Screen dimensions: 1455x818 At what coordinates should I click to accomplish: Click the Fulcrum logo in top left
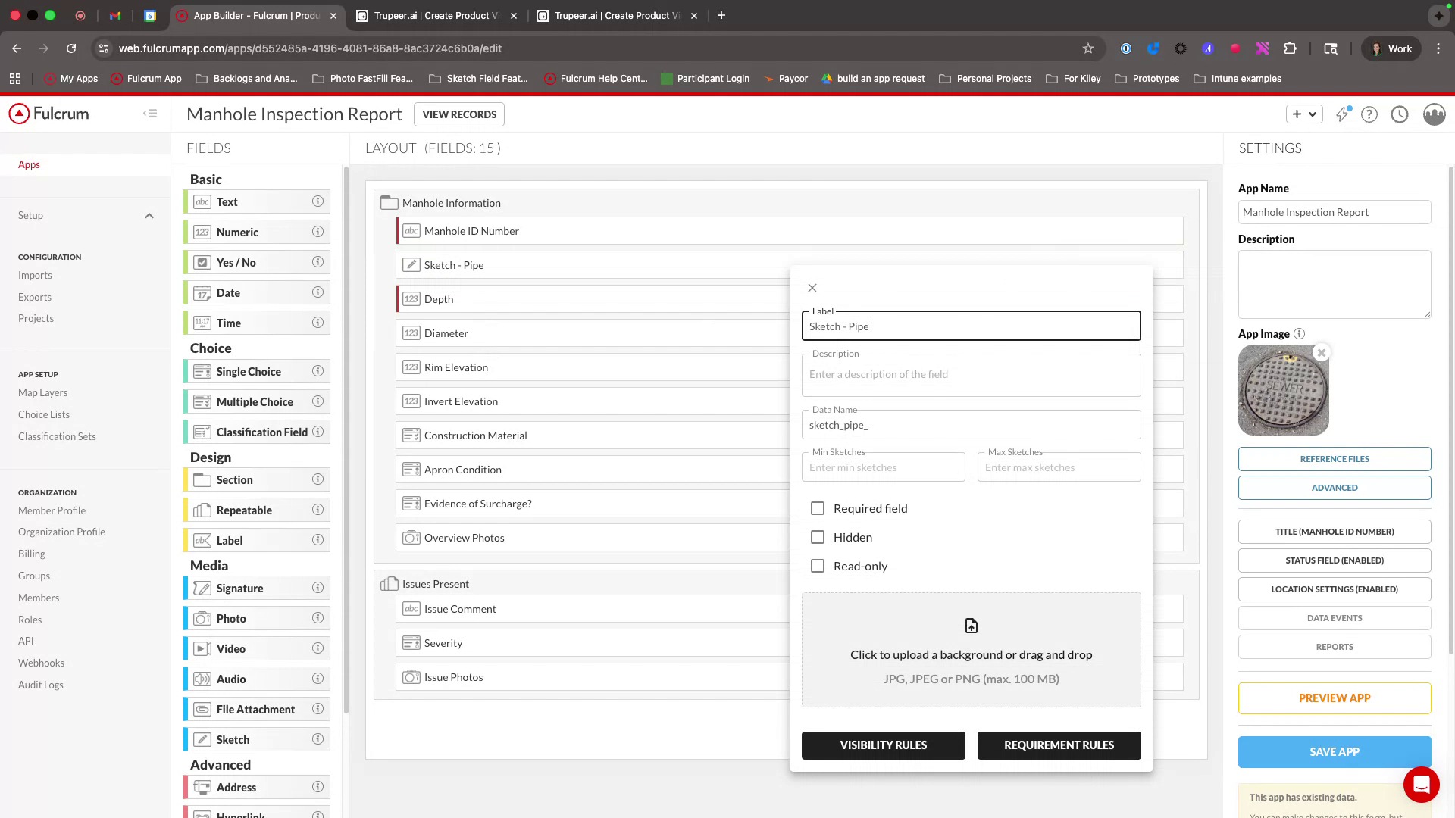pyautogui.click(x=50, y=114)
